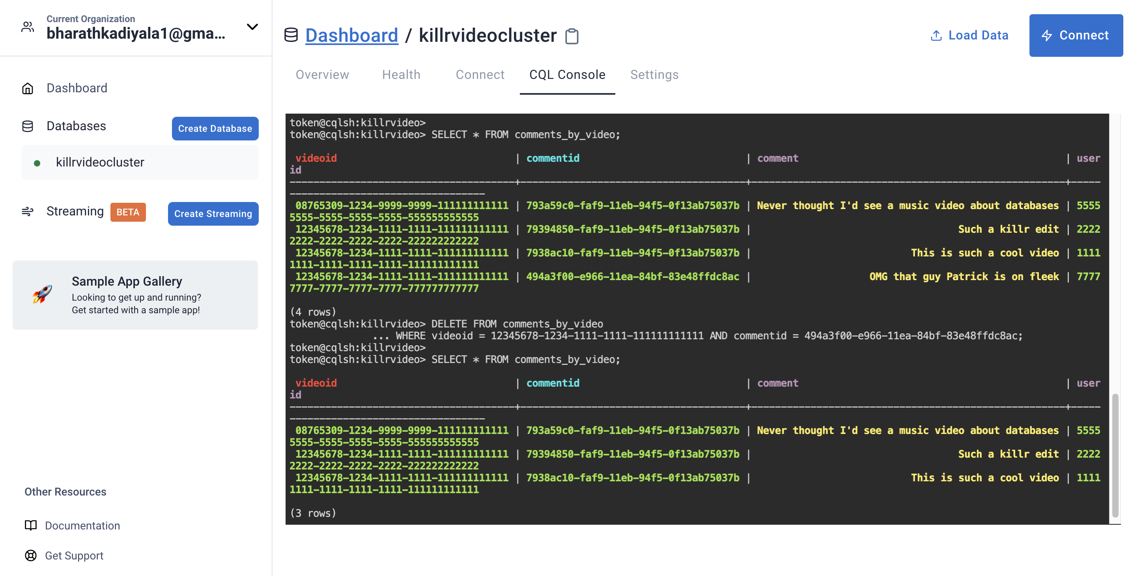Follow the Dashboard breadcrumb link
1132x576 pixels.
[x=351, y=35]
